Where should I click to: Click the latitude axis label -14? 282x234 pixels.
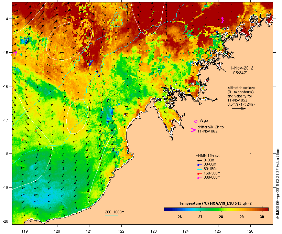[5, 19]
